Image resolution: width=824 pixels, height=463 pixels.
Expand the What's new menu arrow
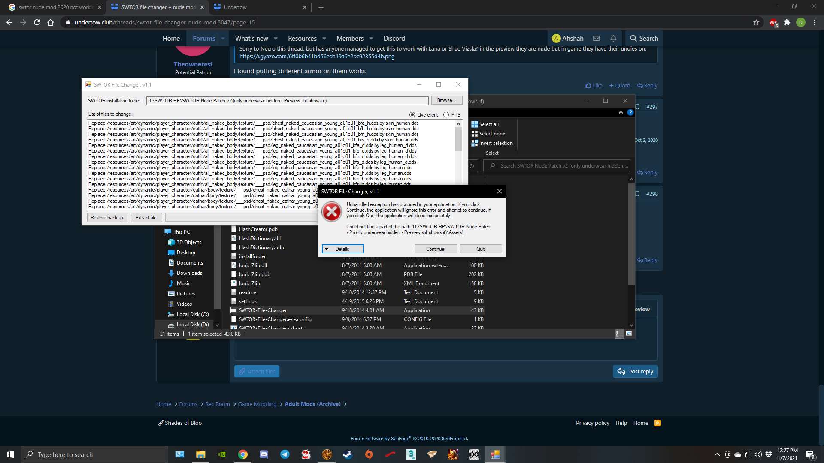click(276, 39)
